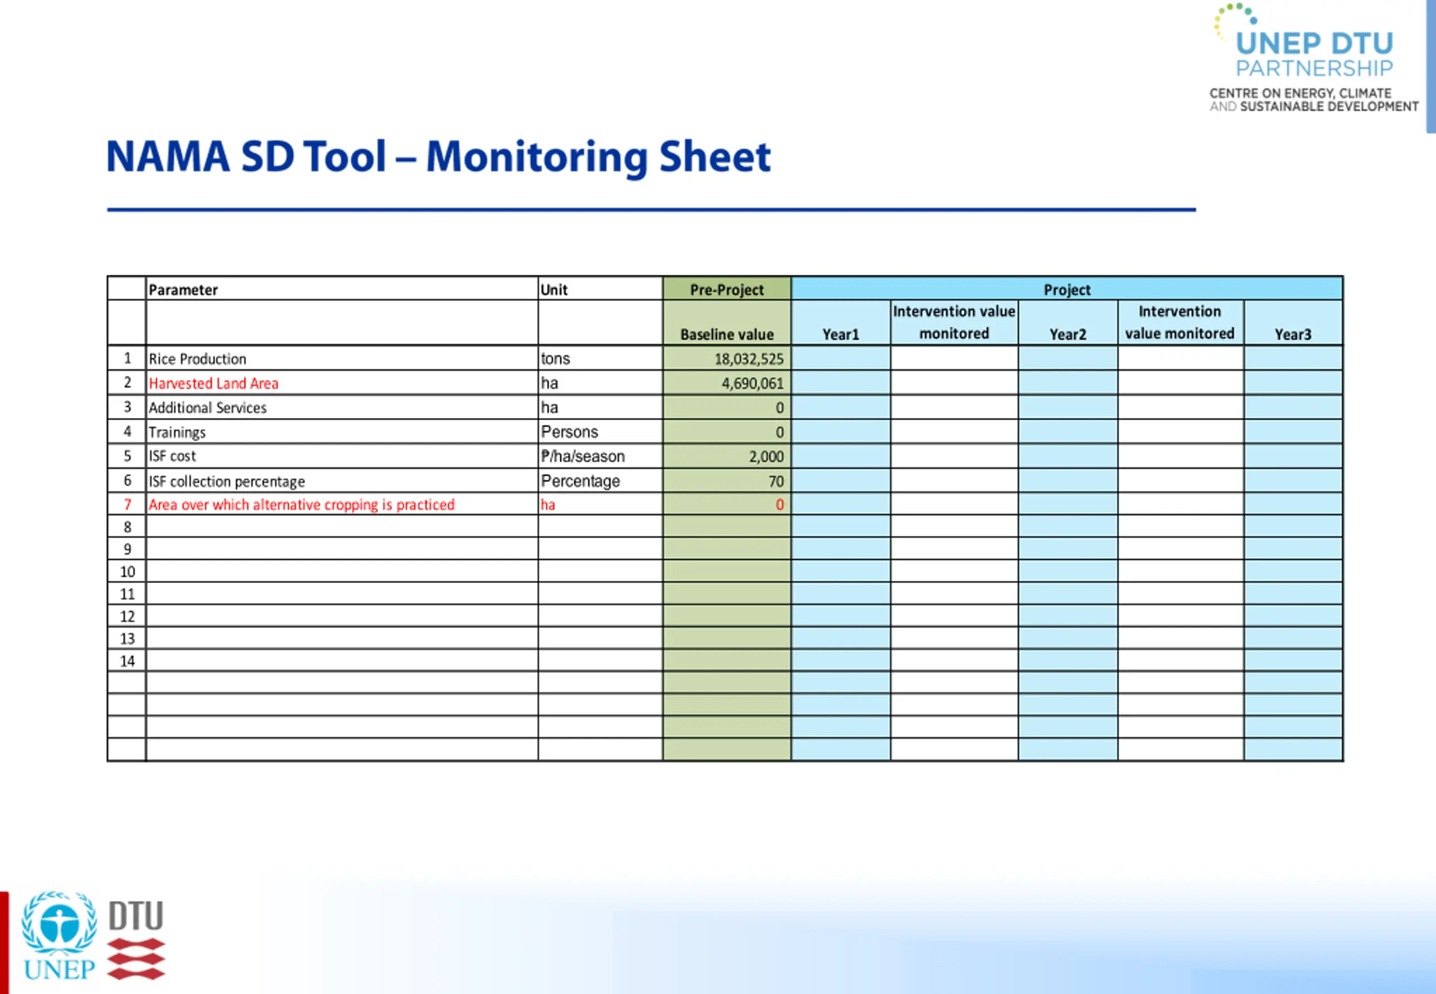Select the ISF collection percentage cell

coord(342,481)
